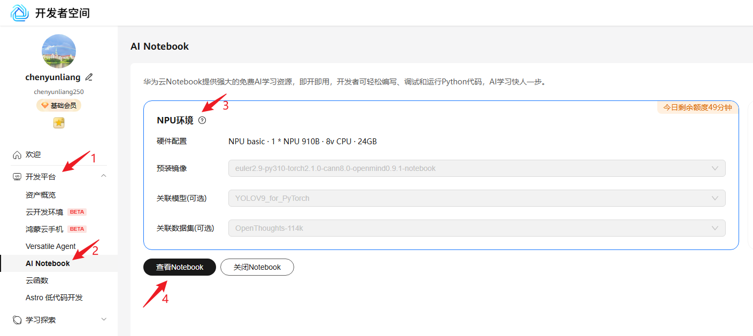Viewport: 753px width, 336px height.
Task: Click the 硬件配置 label
Action: click(x=172, y=142)
